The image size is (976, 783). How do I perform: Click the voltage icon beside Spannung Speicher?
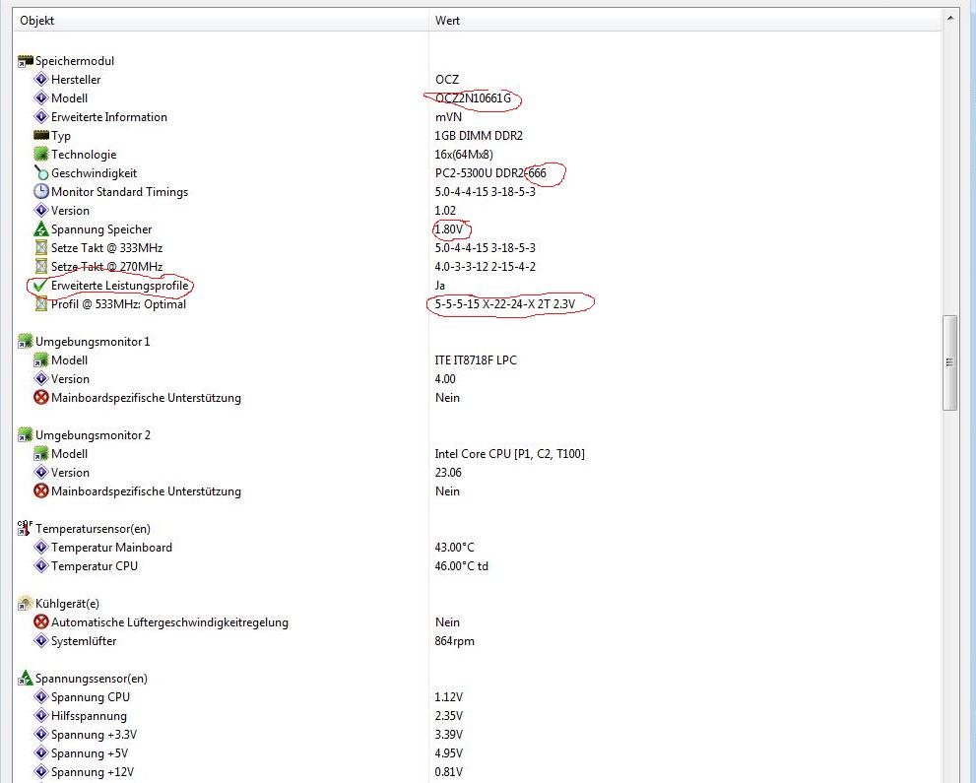click(41, 229)
